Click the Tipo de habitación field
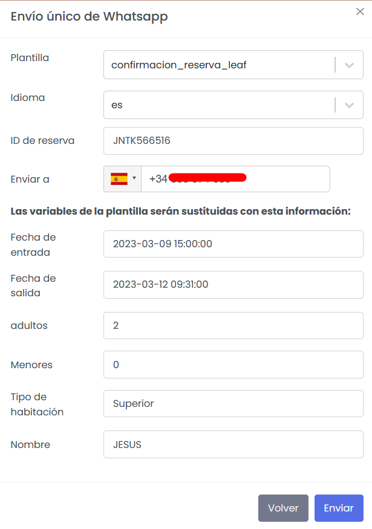Image resolution: width=372 pixels, height=529 pixels. 233,404
